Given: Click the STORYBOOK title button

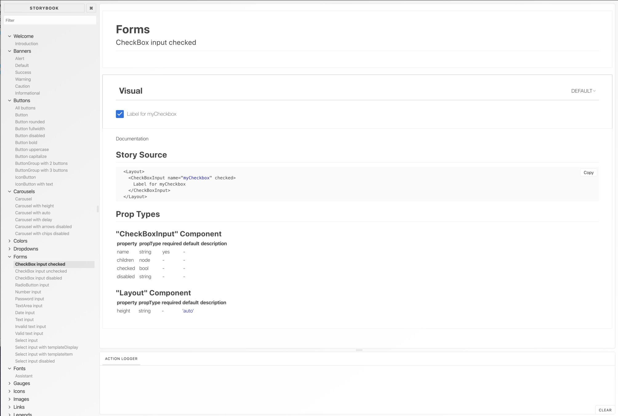Looking at the screenshot, I should 44,8.
